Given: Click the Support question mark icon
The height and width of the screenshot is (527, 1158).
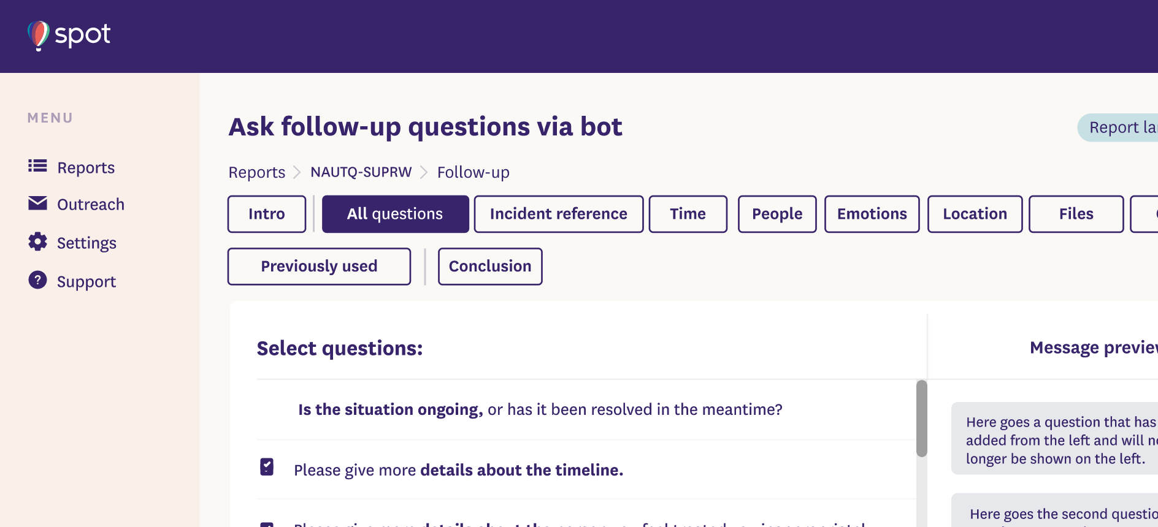Looking at the screenshot, I should click(x=37, y=280).
